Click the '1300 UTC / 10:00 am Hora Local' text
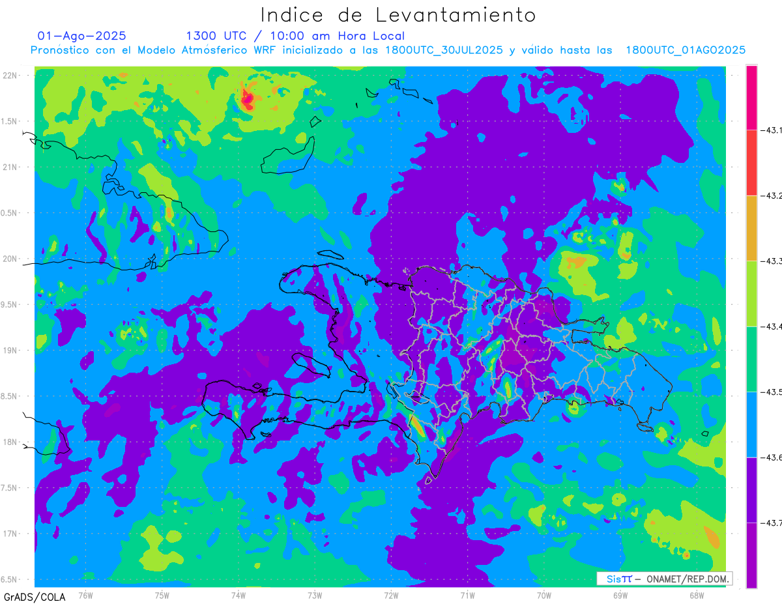 click(295, 36)
